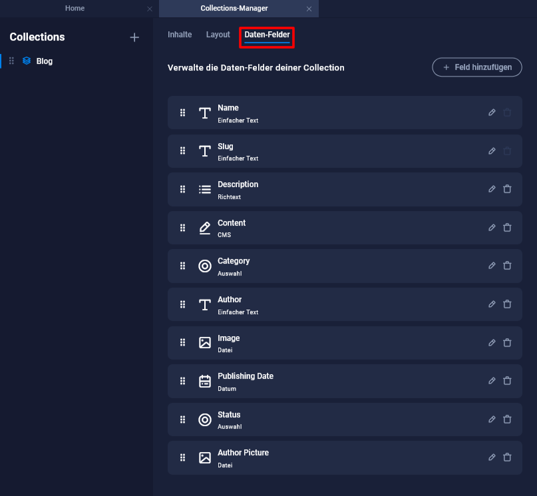Close the Collections-Manager tab

click(x=309, y=9)
